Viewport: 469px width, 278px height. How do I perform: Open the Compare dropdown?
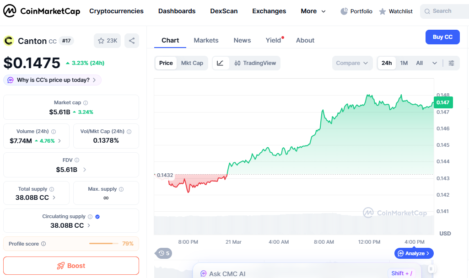click(352, 63)
